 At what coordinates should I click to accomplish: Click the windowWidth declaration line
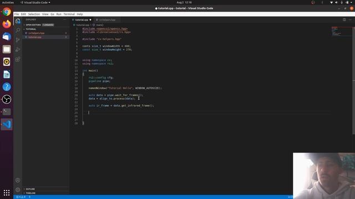click(106, 46)
